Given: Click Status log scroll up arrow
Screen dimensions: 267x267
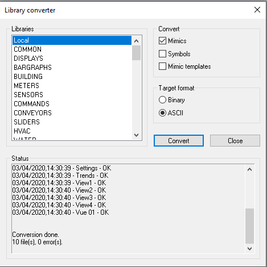Looking at the screenshot, I should [x=249, y=169].
